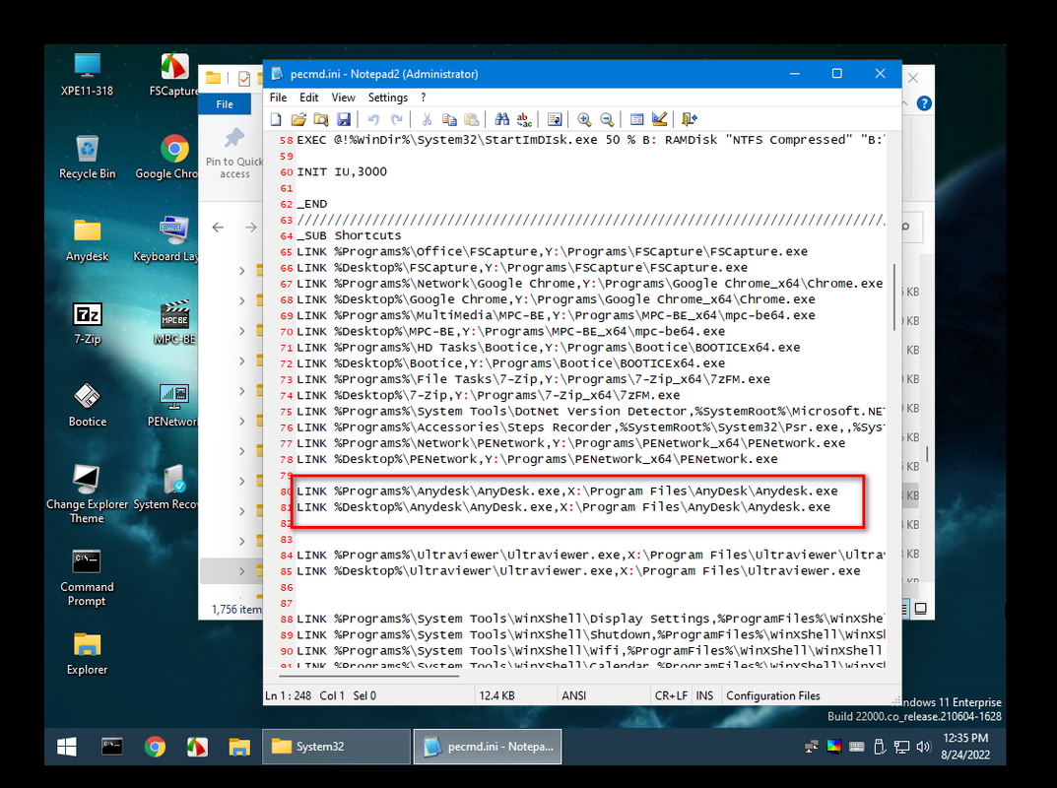Open the Edit menu in Notepad2
This screenshot has width=1057, height=788.
(x=308, y=98)
